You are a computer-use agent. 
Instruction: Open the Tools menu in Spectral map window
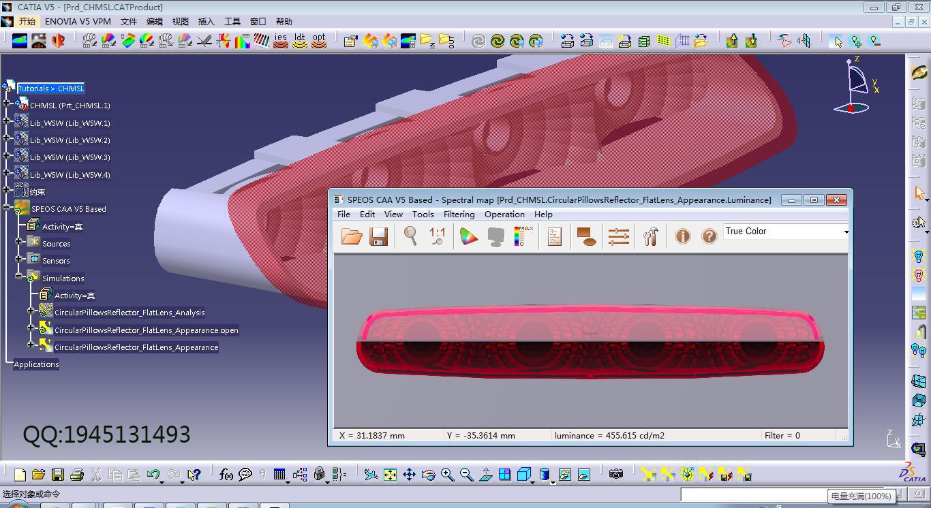[x=423, y=214]
